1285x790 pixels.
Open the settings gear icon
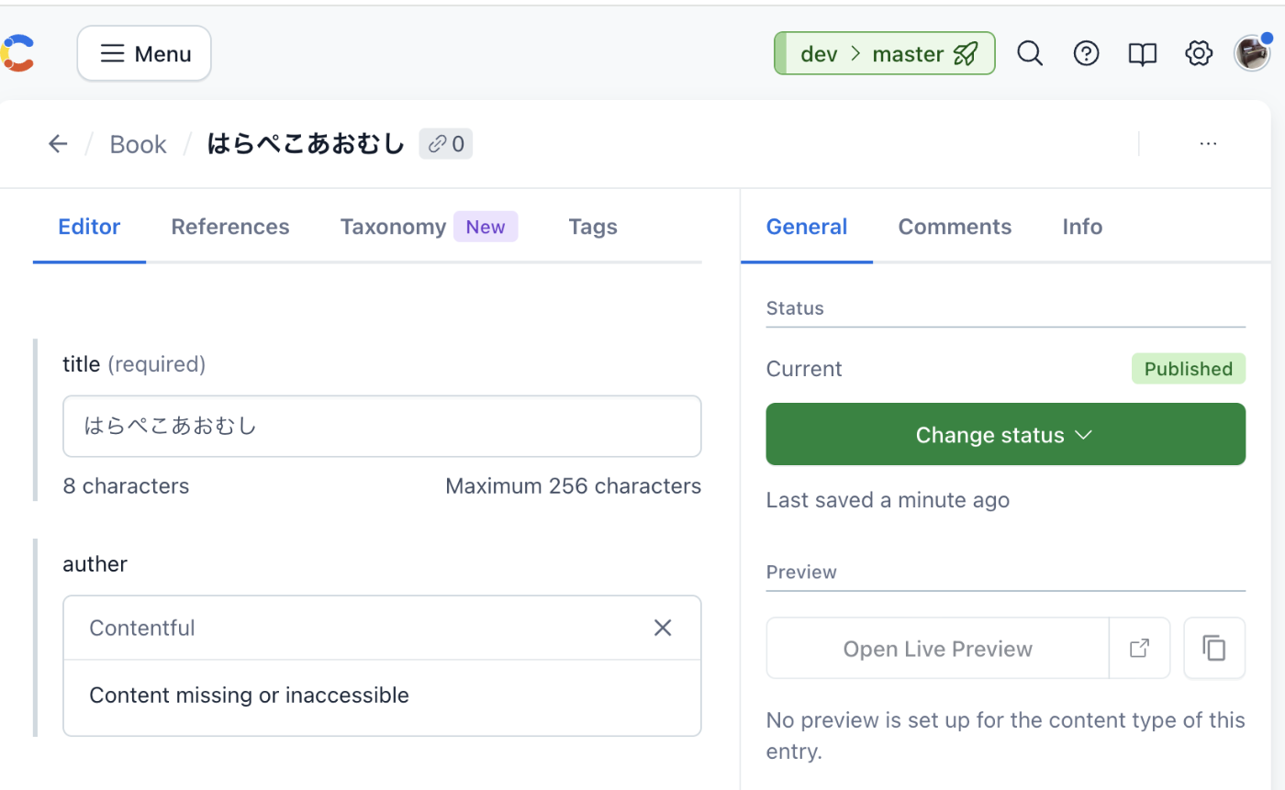click(1199, 54)
